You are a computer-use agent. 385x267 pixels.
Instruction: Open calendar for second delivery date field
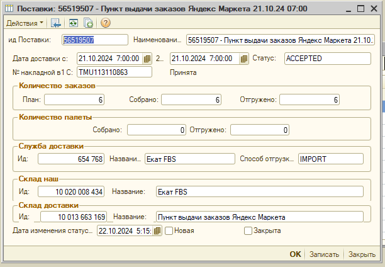tap(244, 59)
